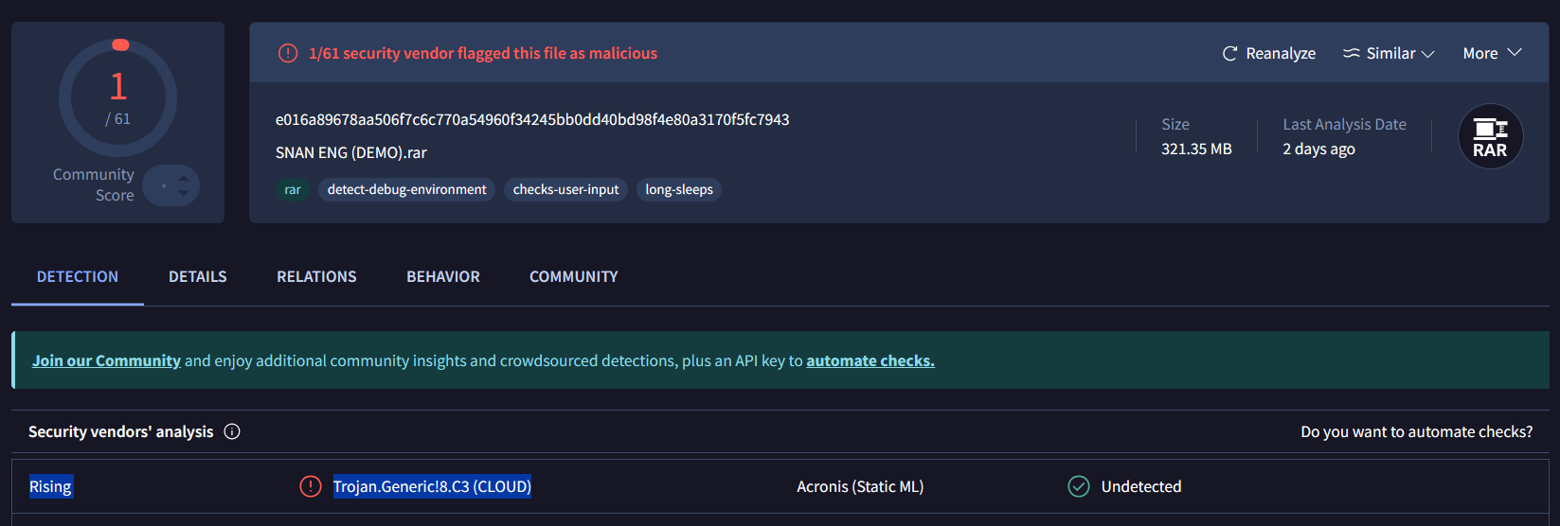Click the 1/61 detection score circle
Image resolution: width=1560 pixels, height=526 pixels.
118,98
